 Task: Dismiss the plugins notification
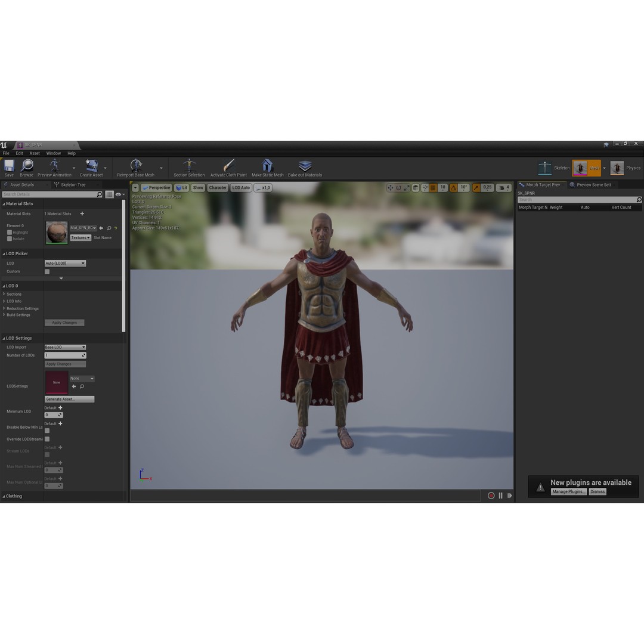tap(597, 491)
